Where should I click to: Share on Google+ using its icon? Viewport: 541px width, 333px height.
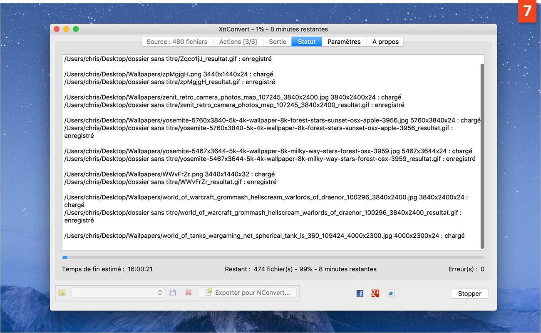[375, 293]
